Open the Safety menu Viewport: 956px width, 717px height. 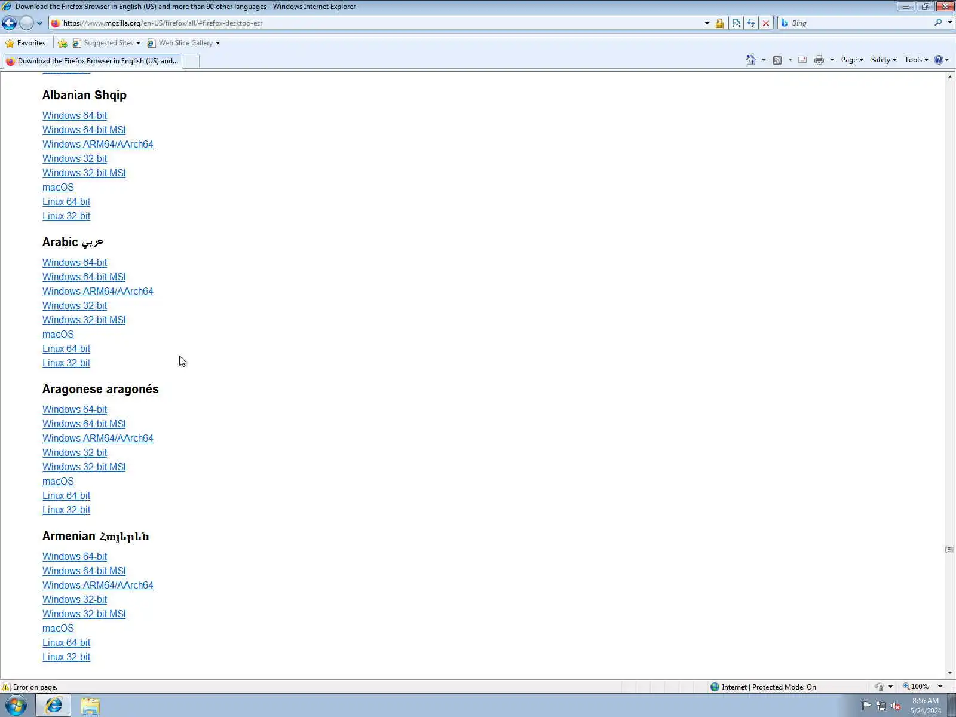tap(884, 60)
